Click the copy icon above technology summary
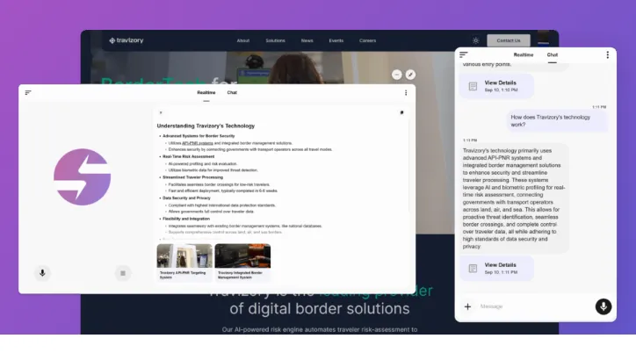The width and height of the screenshot is (636, 360). coord(401,112)
